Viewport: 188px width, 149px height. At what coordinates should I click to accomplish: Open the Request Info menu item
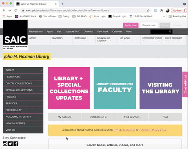[x=36, y=32]
